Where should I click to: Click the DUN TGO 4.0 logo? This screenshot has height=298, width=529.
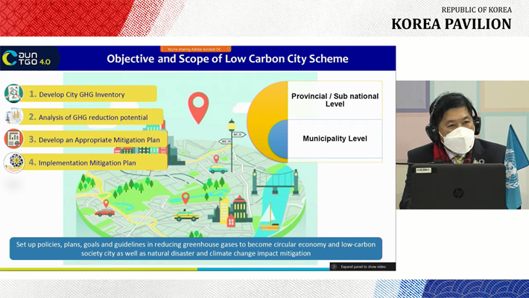click(27, 59)
